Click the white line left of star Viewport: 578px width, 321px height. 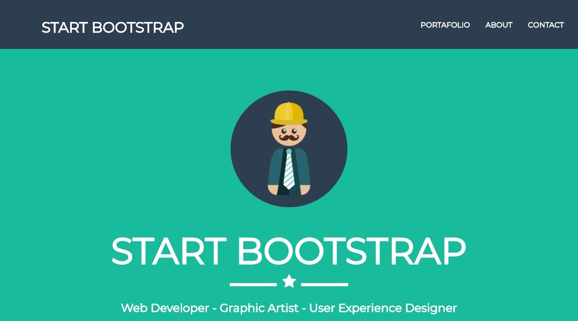coord(253,284)
